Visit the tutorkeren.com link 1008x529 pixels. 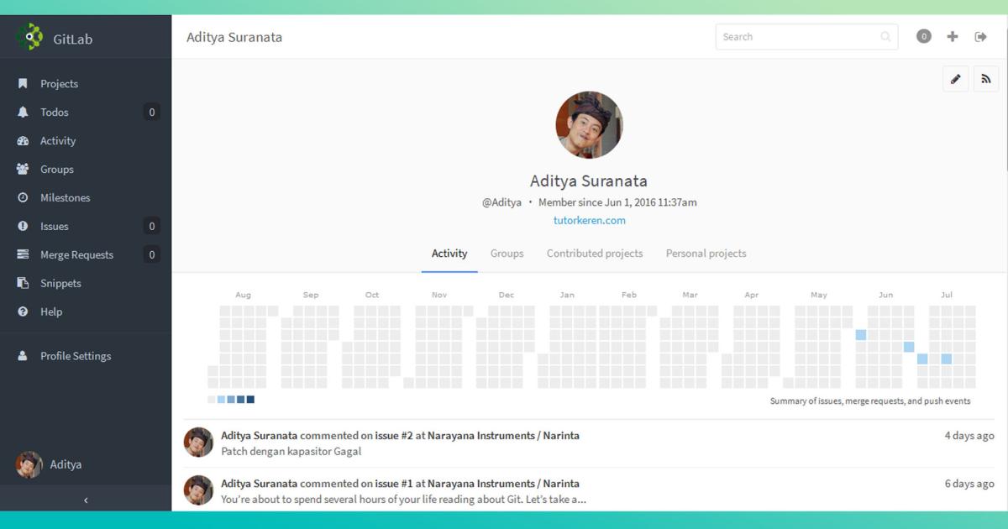click(589, 221)
